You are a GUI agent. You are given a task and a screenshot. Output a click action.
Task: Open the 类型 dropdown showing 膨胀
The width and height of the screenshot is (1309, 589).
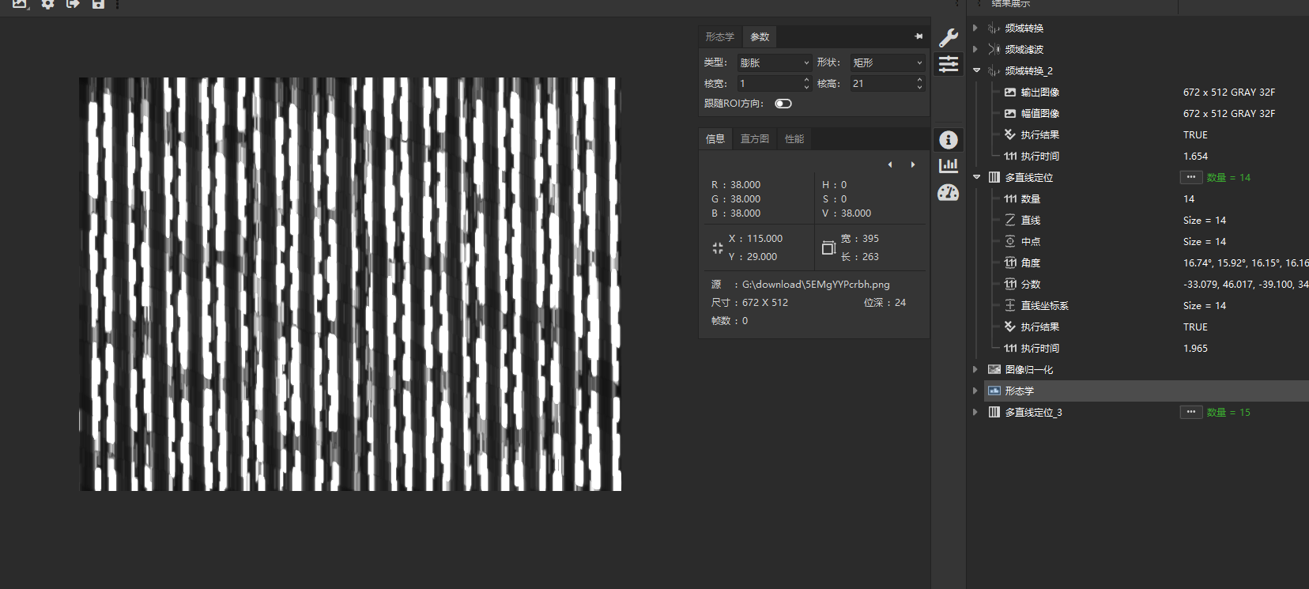774,62
